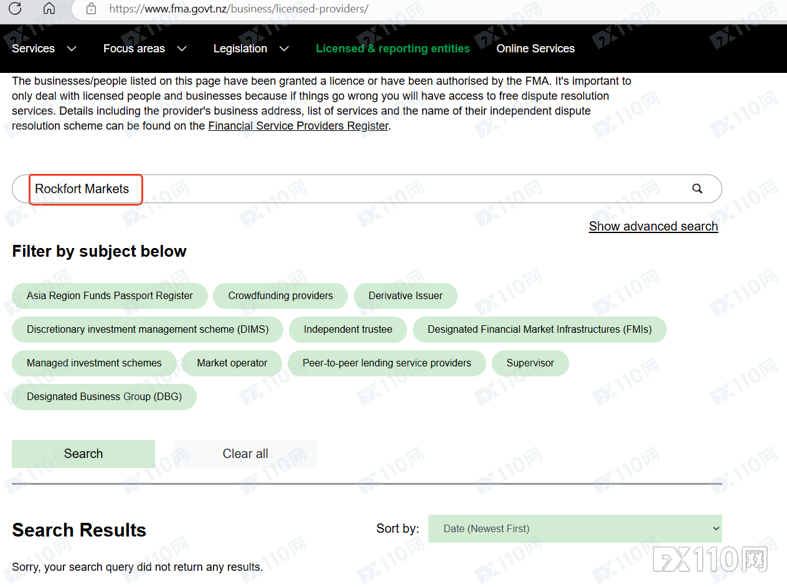Select the Supervisor filter chip
Viewport: 787px width, 587px height.
[x=530, y=363]
